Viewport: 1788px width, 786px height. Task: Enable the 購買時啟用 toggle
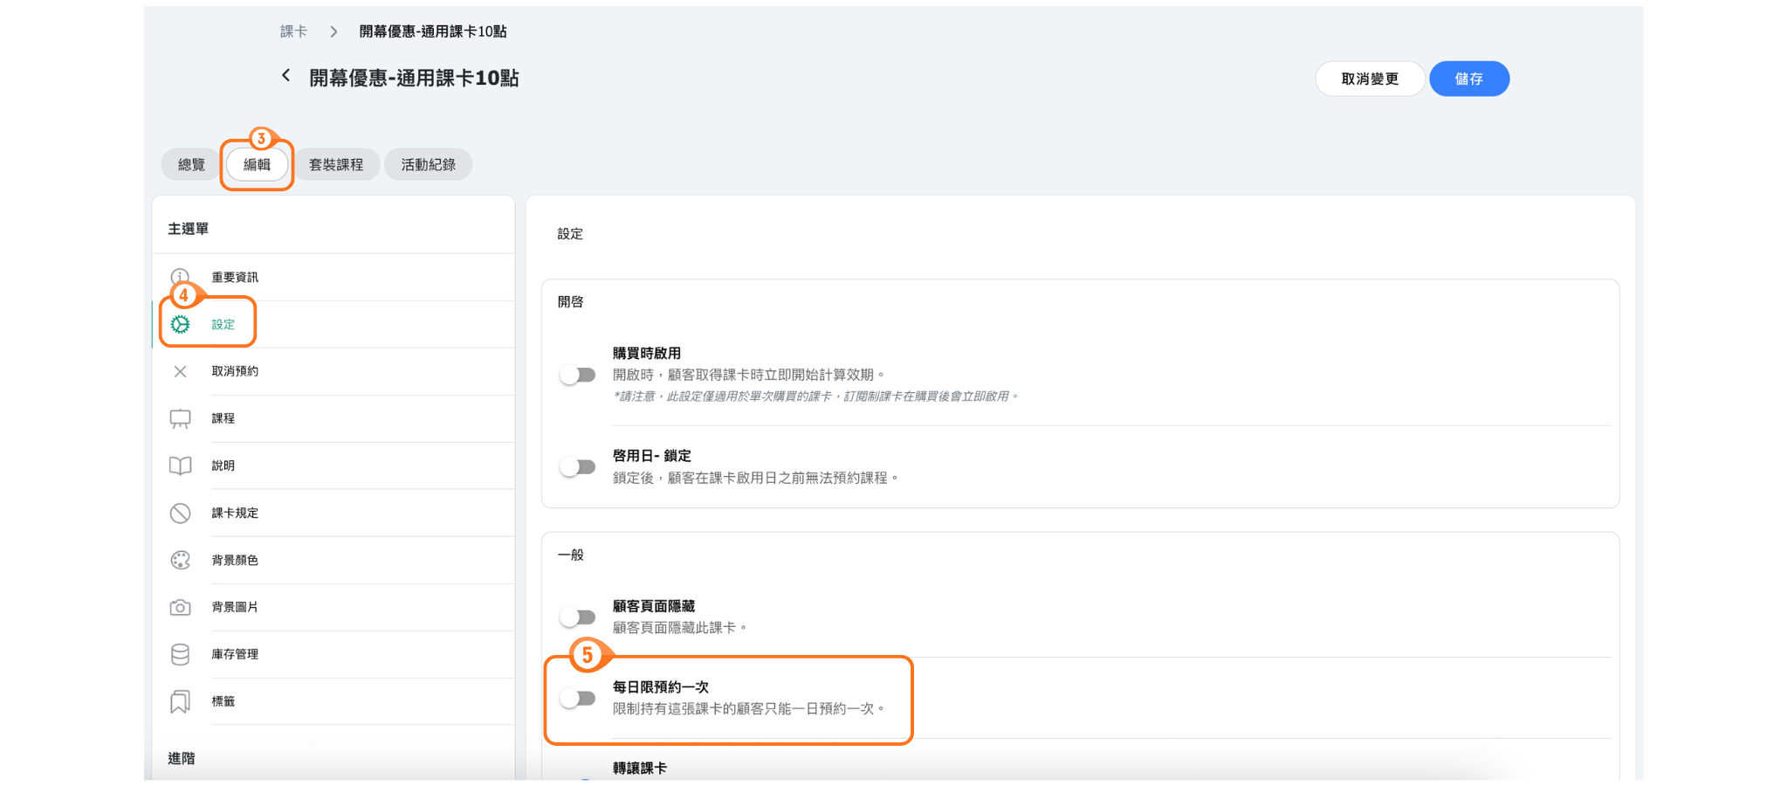tap(578, 376)
